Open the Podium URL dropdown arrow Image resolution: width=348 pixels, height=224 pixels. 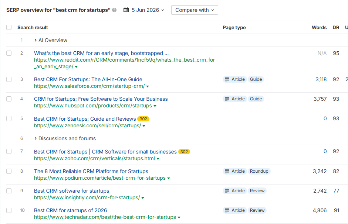pyautogui.click(x=169, y=178)
